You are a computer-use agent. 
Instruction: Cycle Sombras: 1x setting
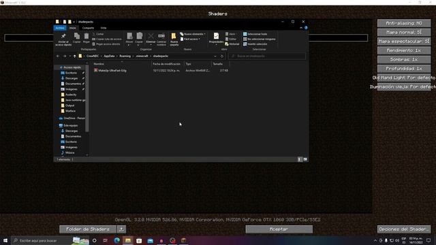pos(404,59)
